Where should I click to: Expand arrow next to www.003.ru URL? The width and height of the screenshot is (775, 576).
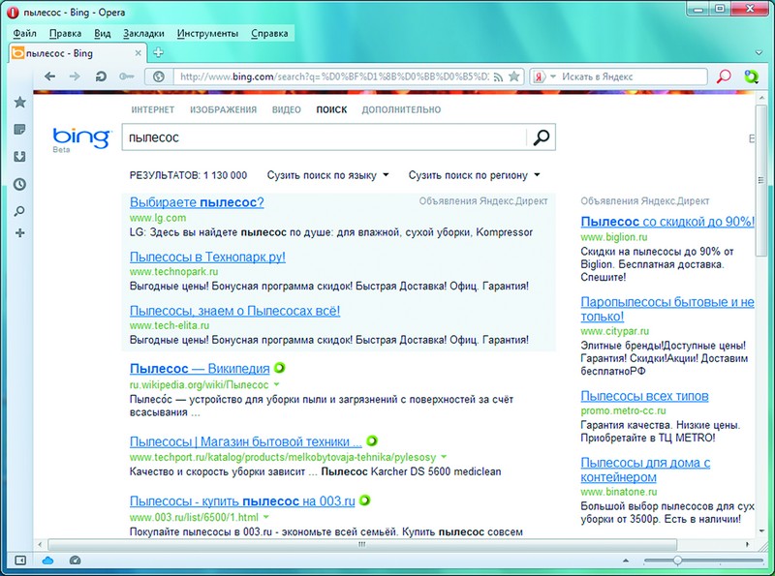(x=266, y=517)
